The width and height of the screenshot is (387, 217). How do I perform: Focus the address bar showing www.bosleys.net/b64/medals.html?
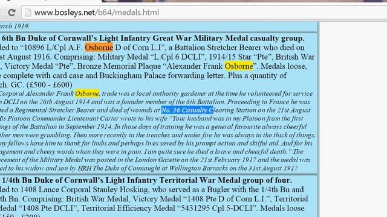pos(204,13)
